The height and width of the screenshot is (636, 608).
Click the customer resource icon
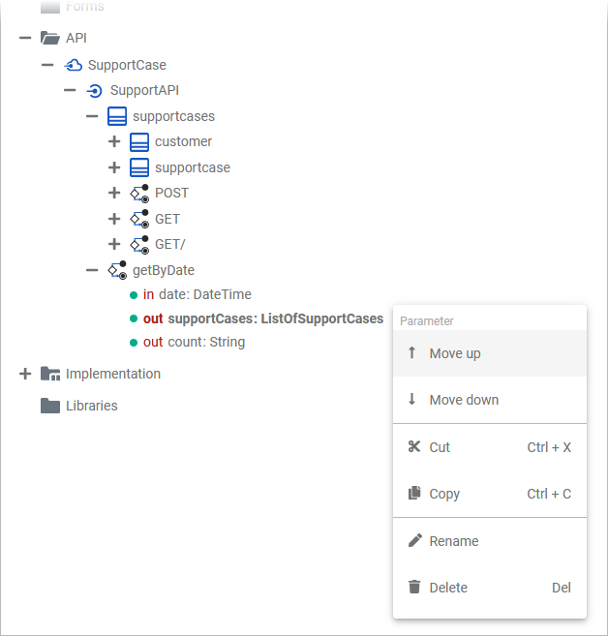(x=139, y=141)
